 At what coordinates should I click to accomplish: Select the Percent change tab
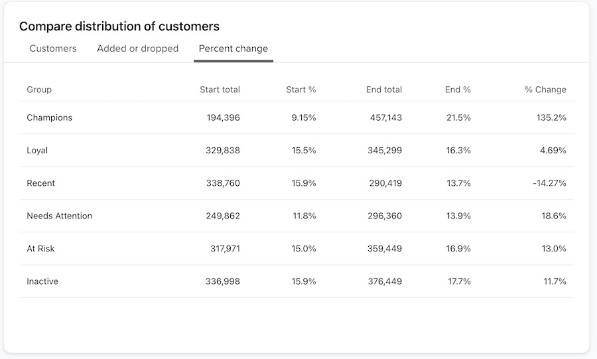point(233,48)
